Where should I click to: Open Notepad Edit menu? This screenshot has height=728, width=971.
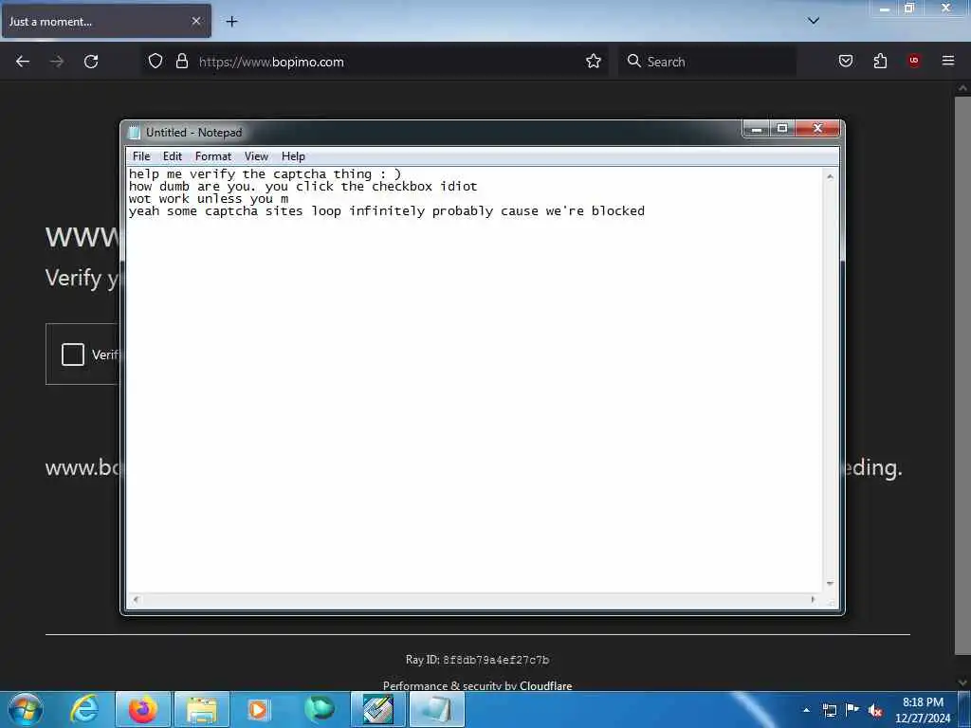173,156
